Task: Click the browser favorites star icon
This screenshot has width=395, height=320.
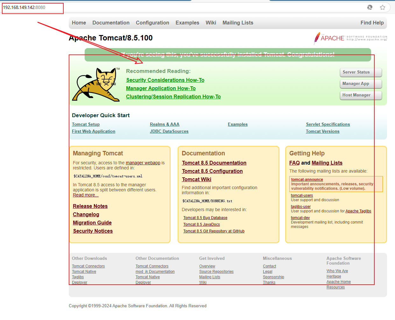Action: coord(383,7)
